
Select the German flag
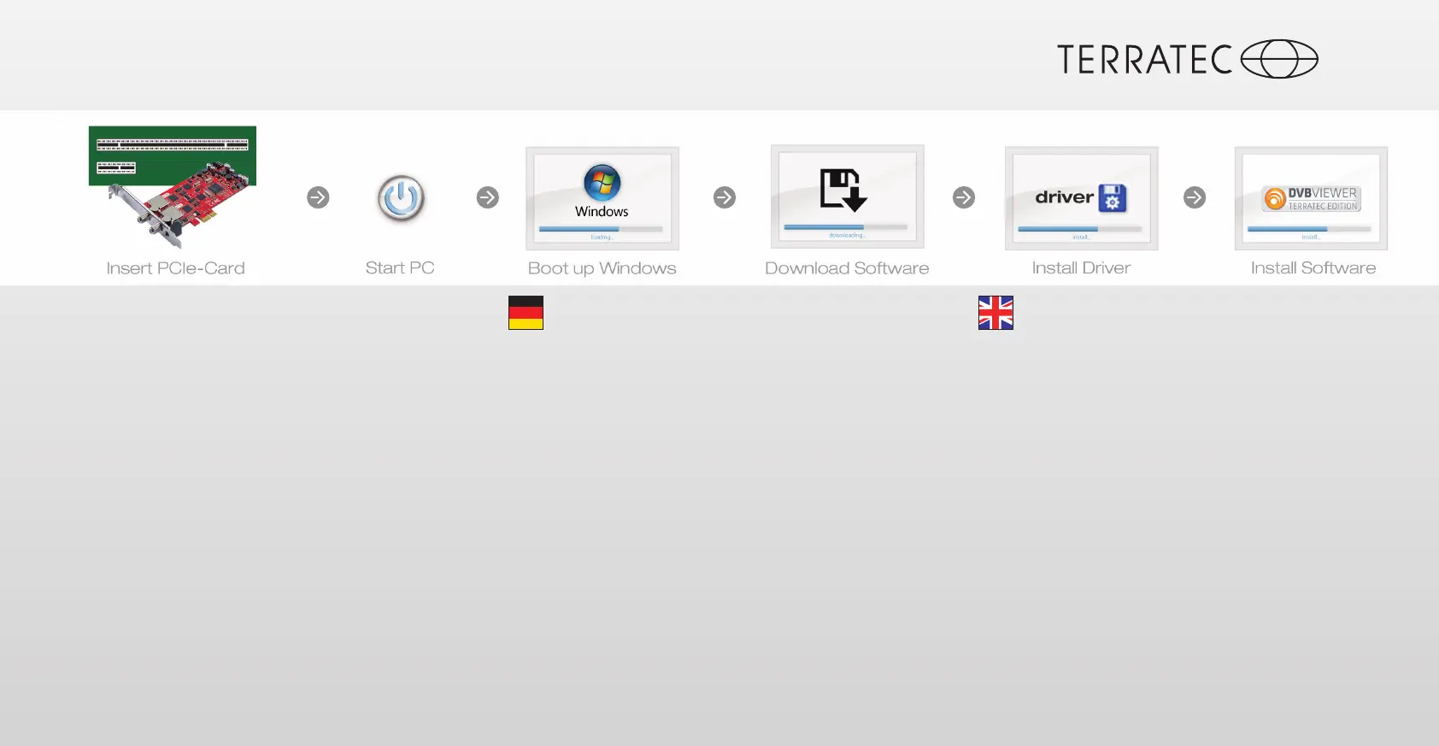point(526,313)
